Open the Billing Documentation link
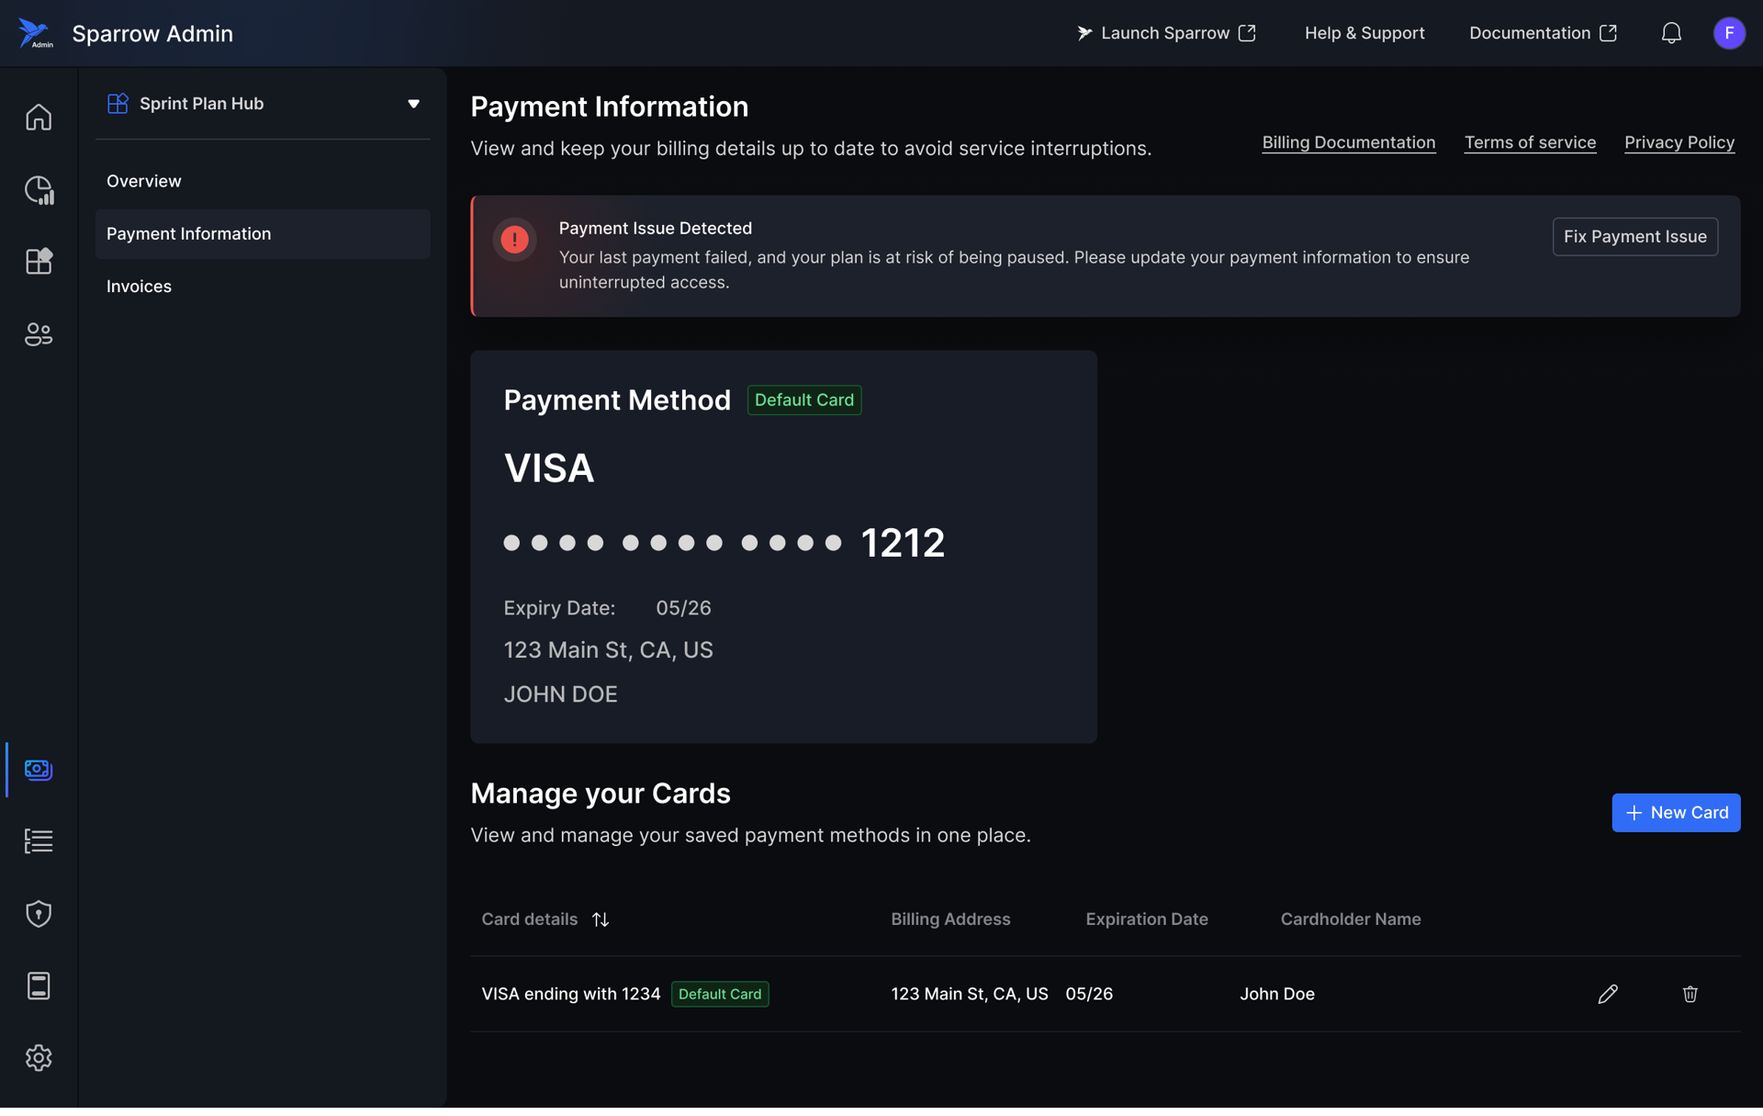The width and height of the screenshot is (1763, 1116). point(1348,142)
